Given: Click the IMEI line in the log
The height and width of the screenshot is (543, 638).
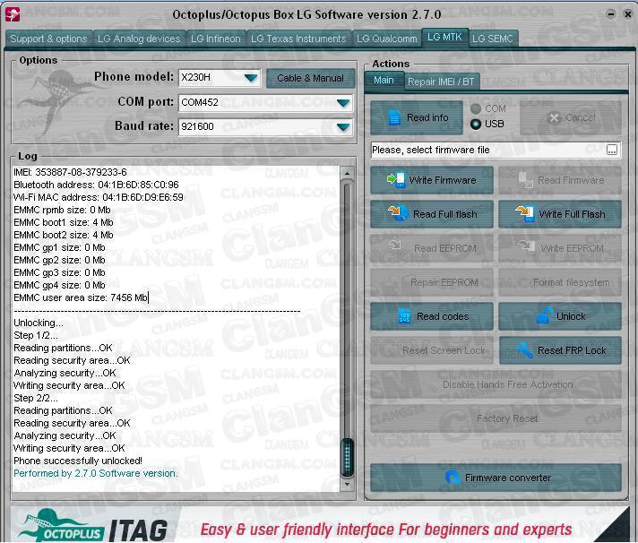Looking at the screenshot, I should point(70,172).
